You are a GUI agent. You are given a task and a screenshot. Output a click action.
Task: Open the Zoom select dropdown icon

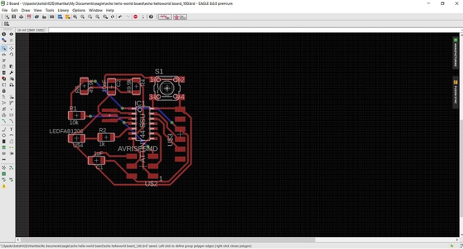click(x=105, y=17)
